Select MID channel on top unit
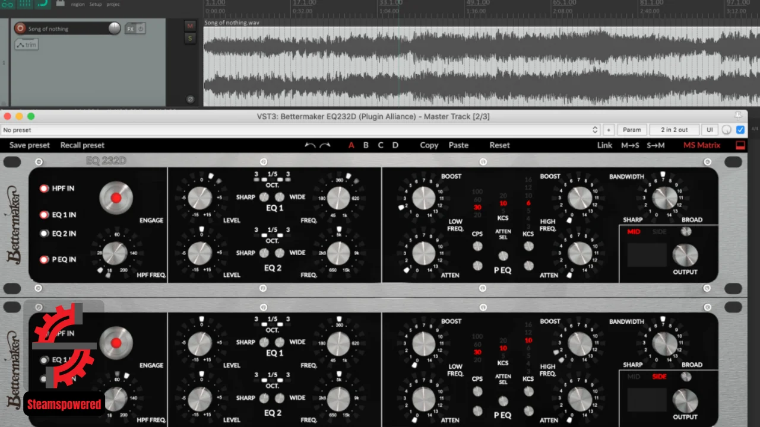 click(x=634, y=231)
